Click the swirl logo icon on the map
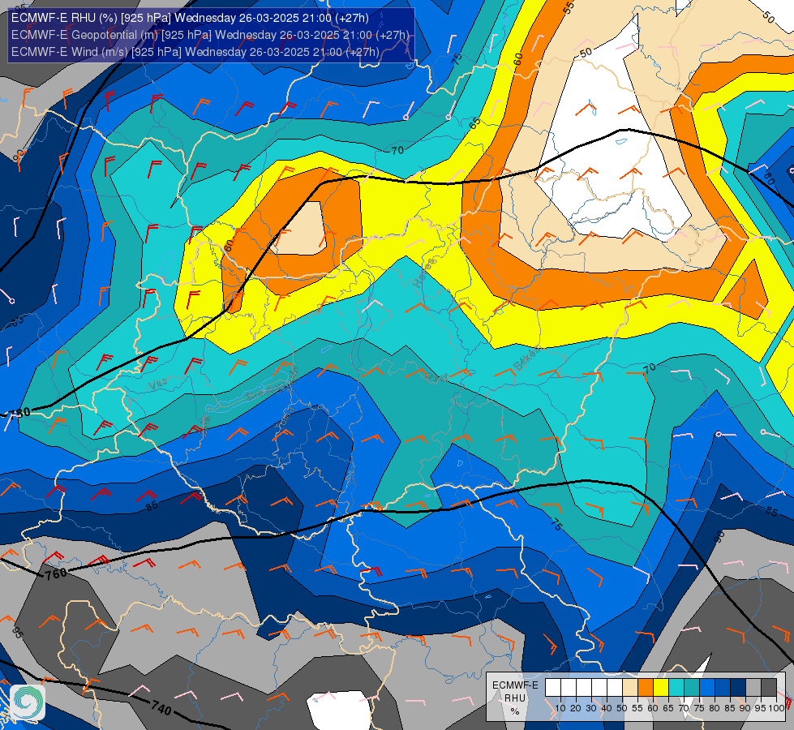 [x=28, y=702]
